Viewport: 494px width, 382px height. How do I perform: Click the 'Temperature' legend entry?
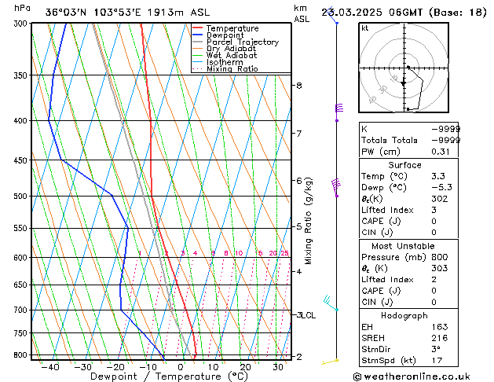232,28
